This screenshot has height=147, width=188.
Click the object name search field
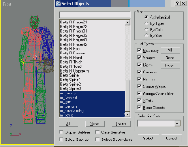[x=95, y=15]
